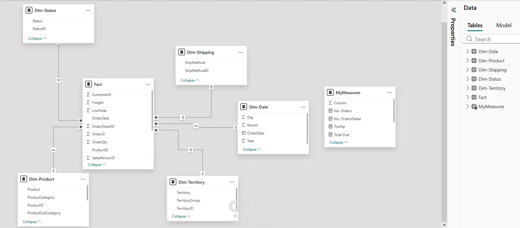520x228 pixels.
Task: Click the Dim-Territory table header icon
Action: [173, 182]
